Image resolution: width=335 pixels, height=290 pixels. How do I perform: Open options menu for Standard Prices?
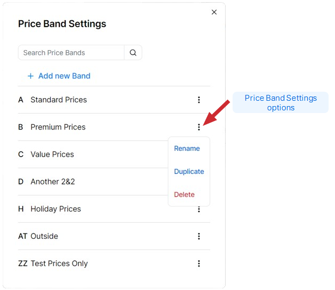[199, 100]
